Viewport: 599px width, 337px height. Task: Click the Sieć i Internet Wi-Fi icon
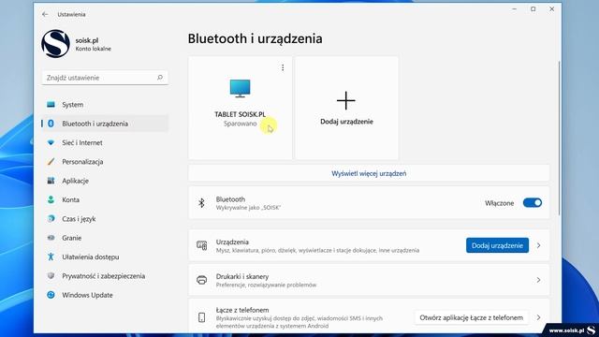point(51,142)
